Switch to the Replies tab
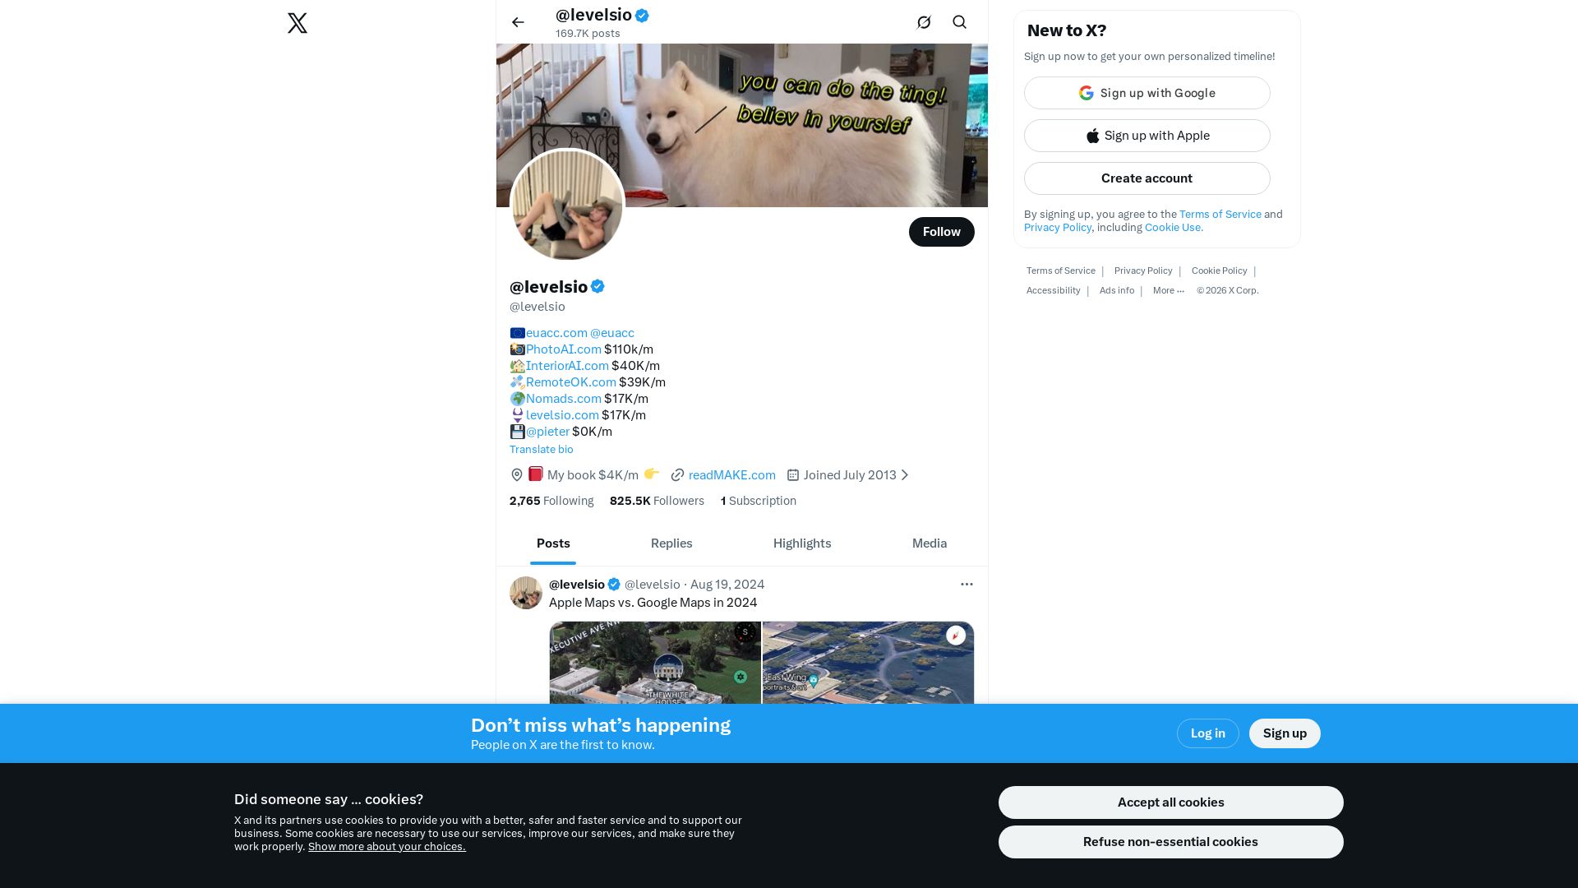The width and height of the screenshot is (1578, 888). pos(671,543)
